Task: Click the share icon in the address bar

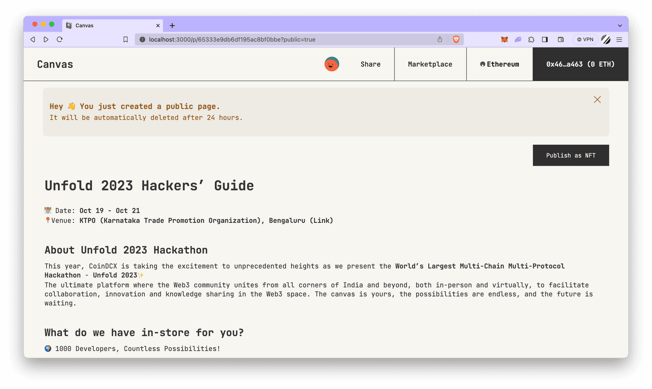Action: (440, 39)
